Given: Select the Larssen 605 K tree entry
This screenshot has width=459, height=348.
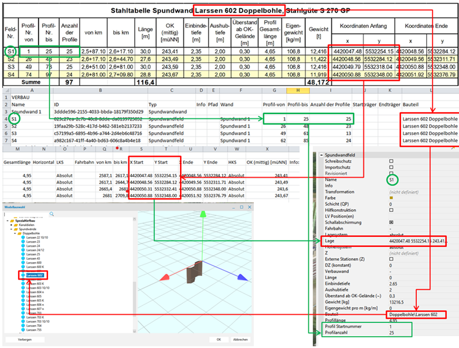Looking at the screenshot, I should pos(35,301).
